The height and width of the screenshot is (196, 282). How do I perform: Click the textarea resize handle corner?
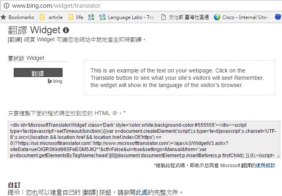[x=278, y=156]
